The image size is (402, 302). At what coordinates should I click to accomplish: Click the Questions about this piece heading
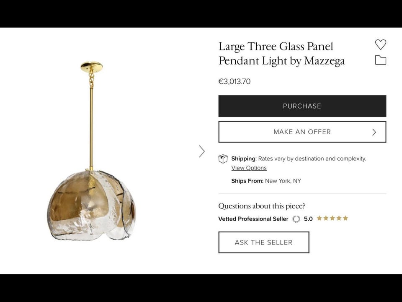262,206
